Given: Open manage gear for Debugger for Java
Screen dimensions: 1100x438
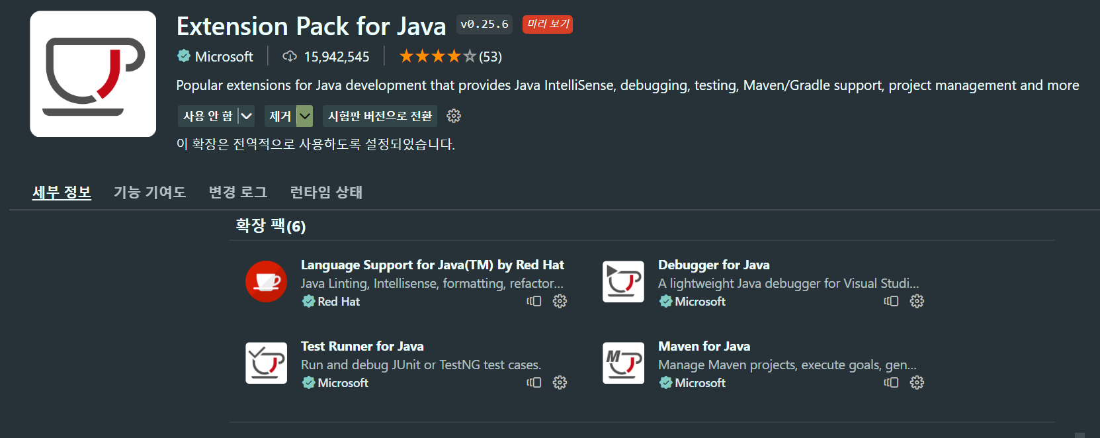Looking at the screenshot, I should [917, 301].
